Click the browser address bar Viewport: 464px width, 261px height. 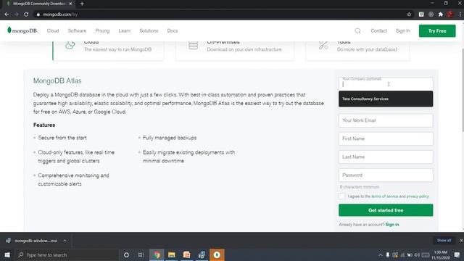(219, 14)
